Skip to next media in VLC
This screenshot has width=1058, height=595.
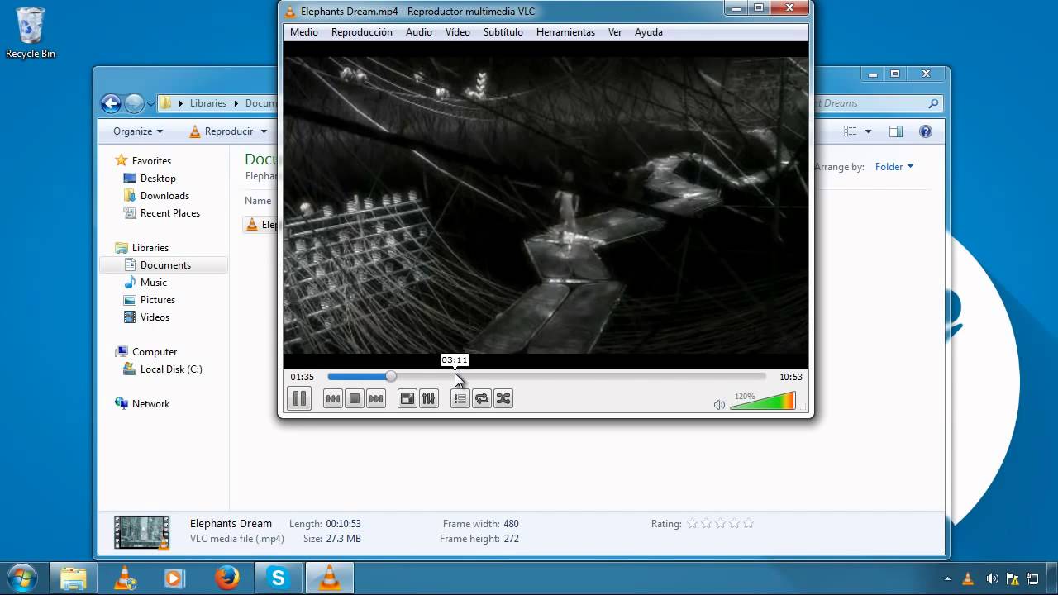(376, 398)
